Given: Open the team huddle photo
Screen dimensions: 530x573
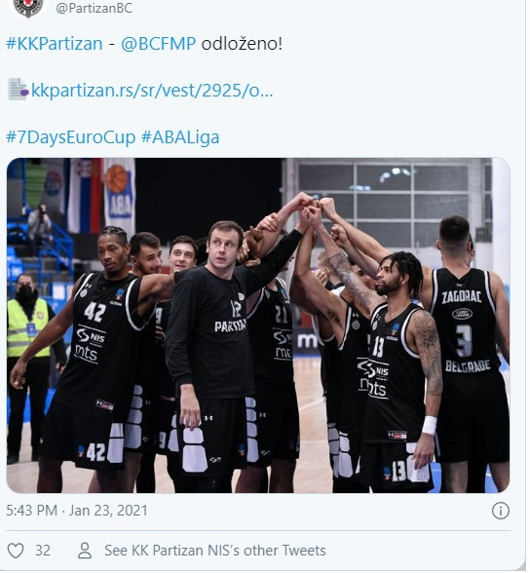Looking at the screenshot, I should point(258,325).
